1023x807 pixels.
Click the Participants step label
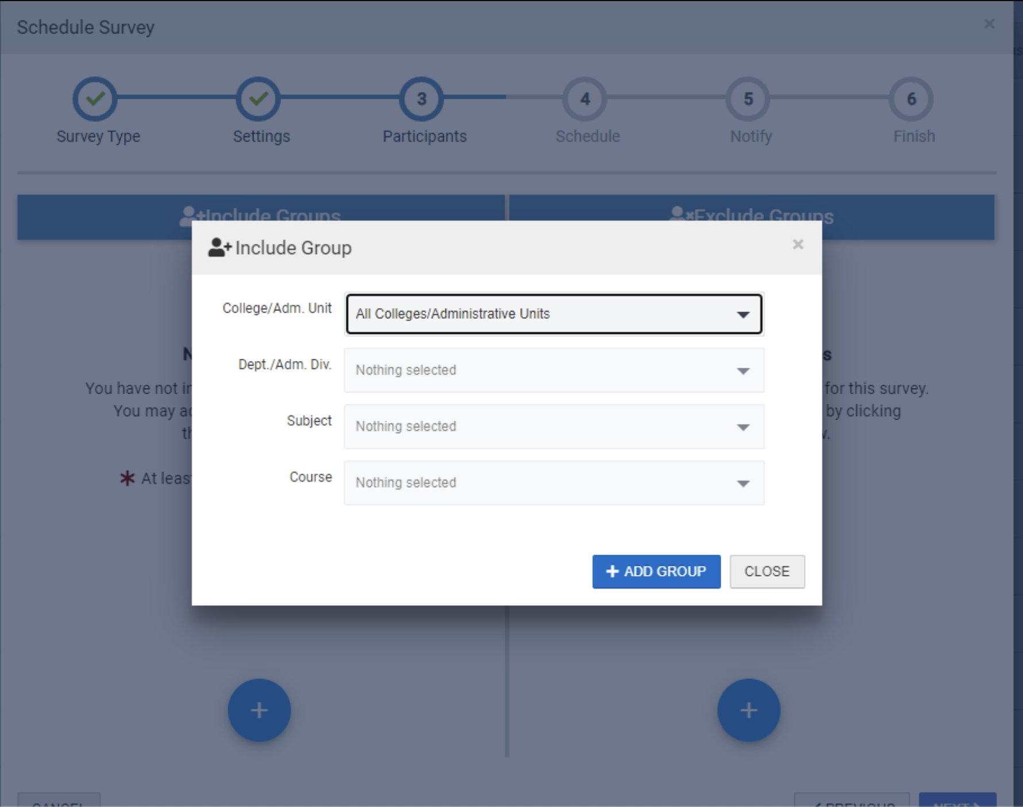(x=424, y=136)
